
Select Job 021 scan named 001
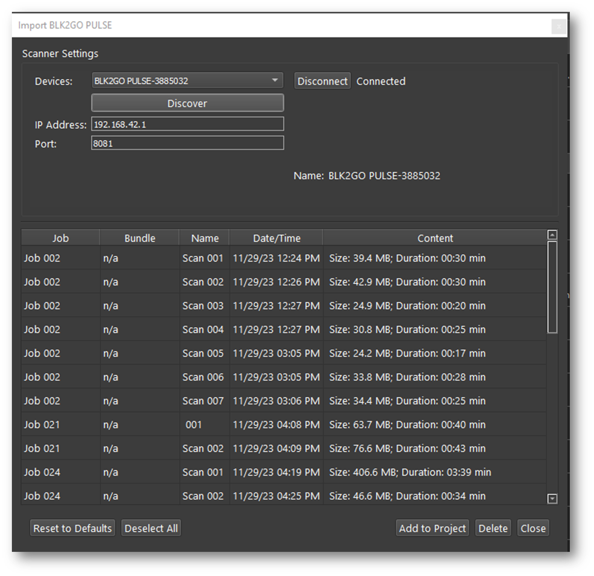tap(194, 424)
